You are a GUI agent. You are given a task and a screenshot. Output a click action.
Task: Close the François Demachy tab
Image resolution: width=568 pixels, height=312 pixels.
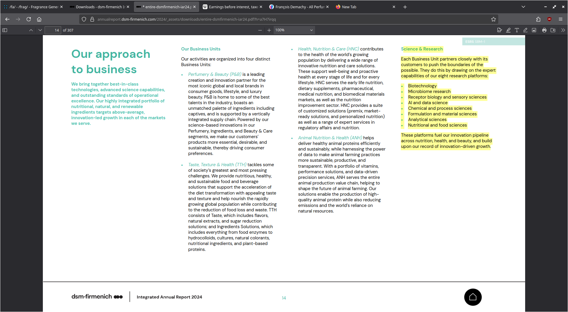point(327,7)
